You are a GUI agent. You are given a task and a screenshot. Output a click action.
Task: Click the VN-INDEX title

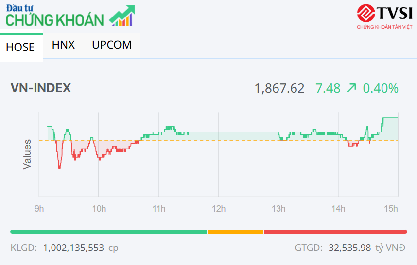(41, 88)
